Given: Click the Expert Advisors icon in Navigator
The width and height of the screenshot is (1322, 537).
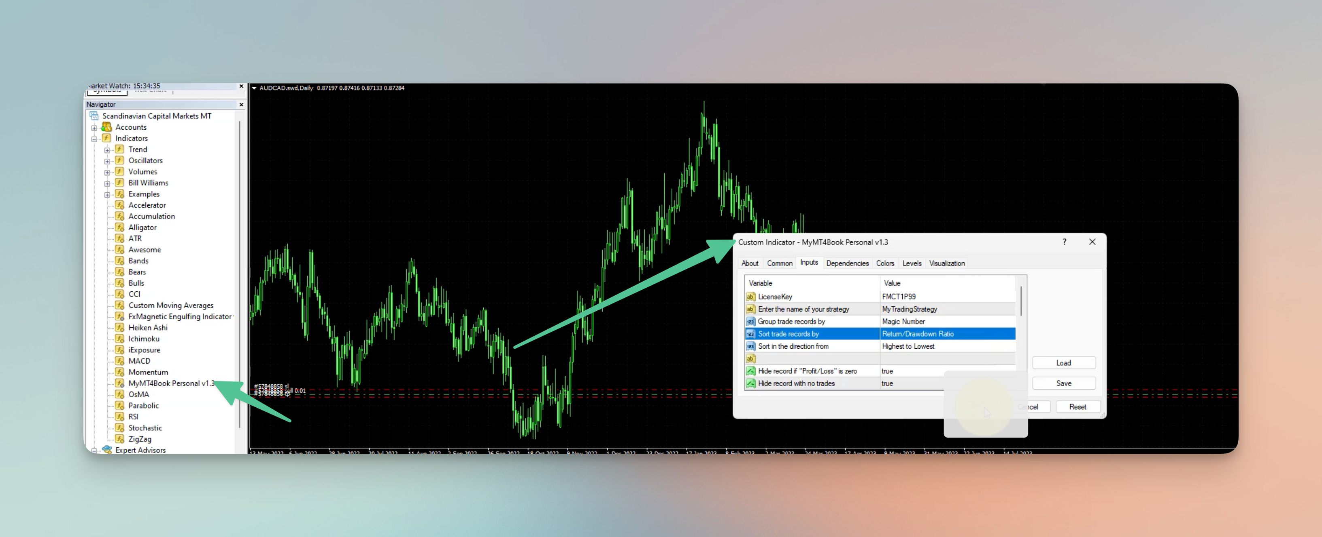Looking at the screenshot, I should click(107, 449).
